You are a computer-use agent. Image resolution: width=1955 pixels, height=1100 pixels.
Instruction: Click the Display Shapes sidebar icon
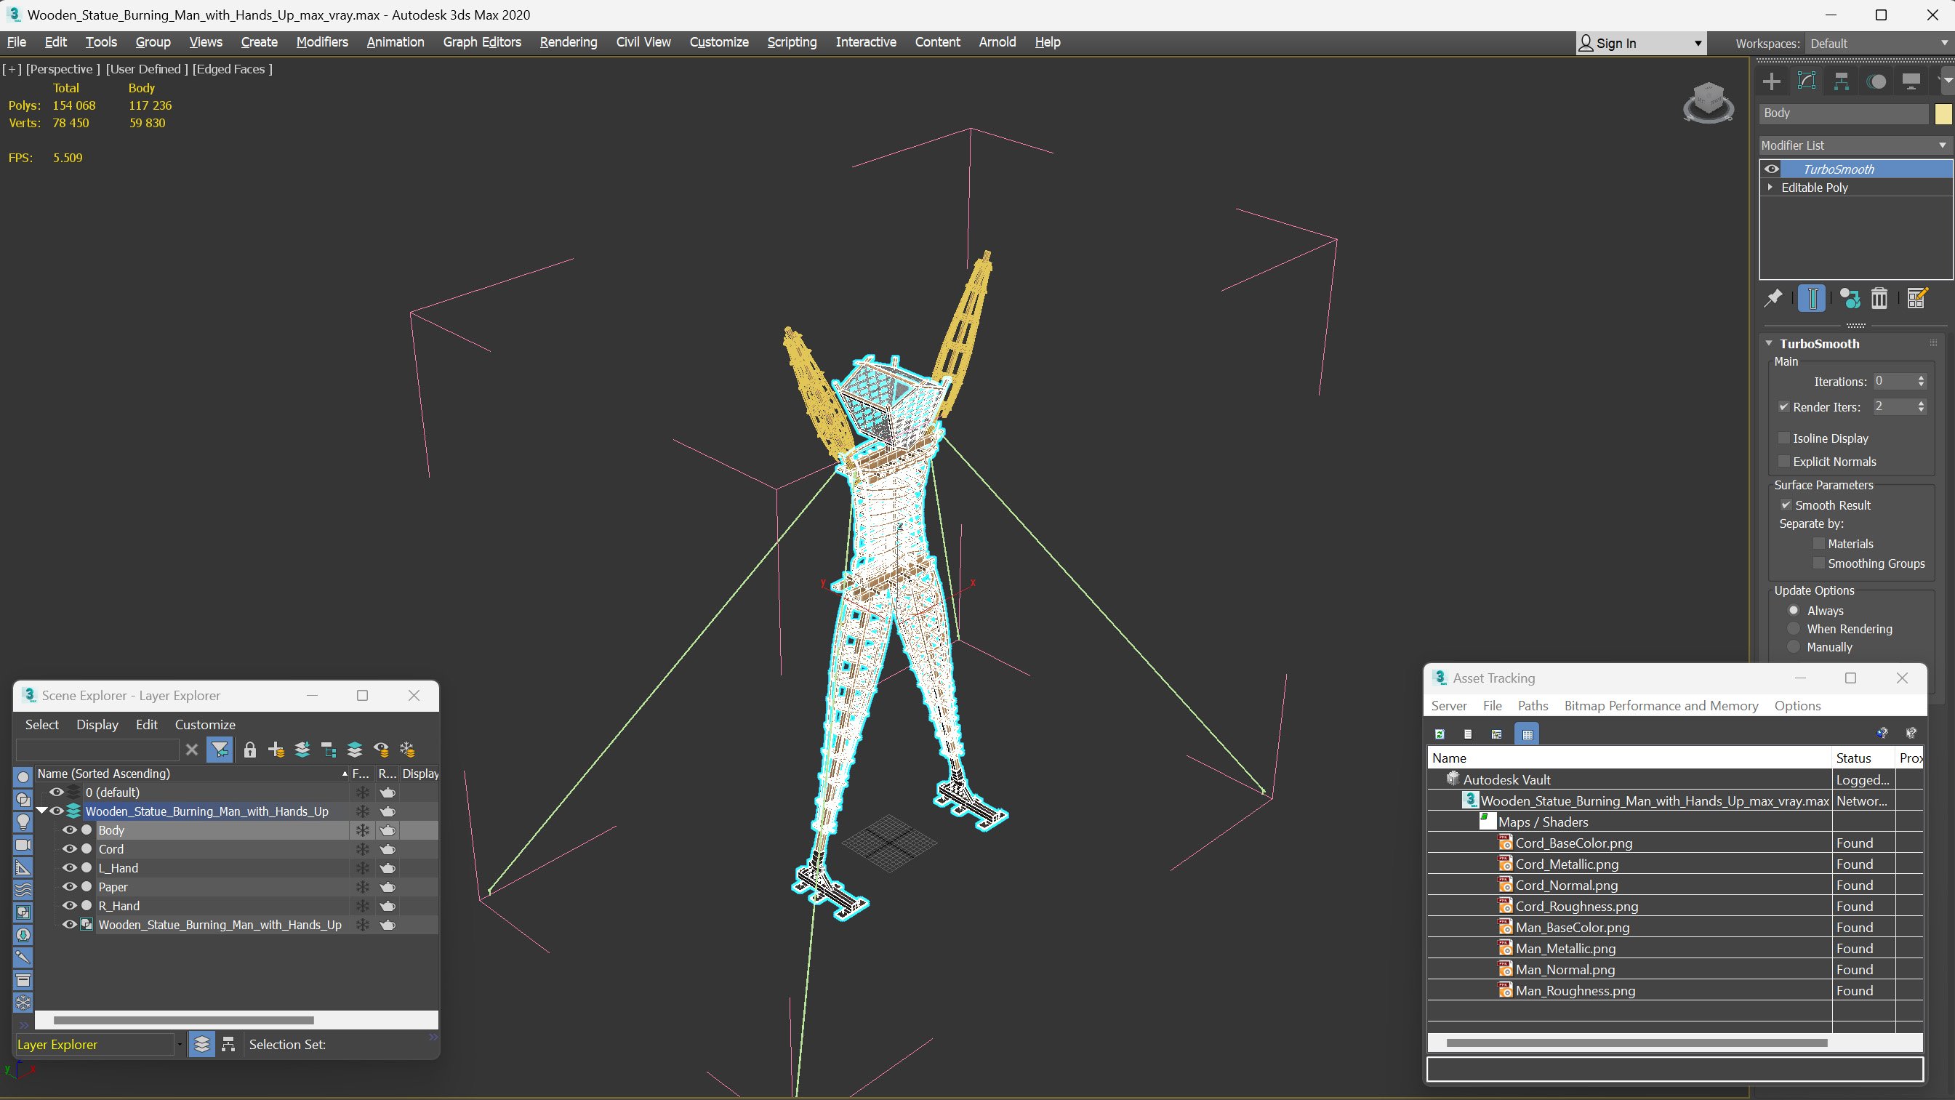coord(23,800)
